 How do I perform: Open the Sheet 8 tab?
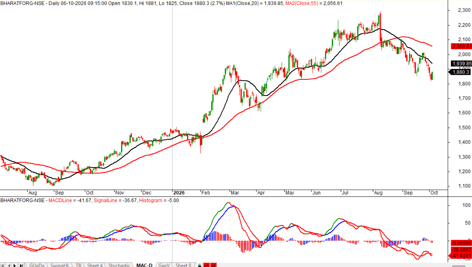[x=183, y=265]
